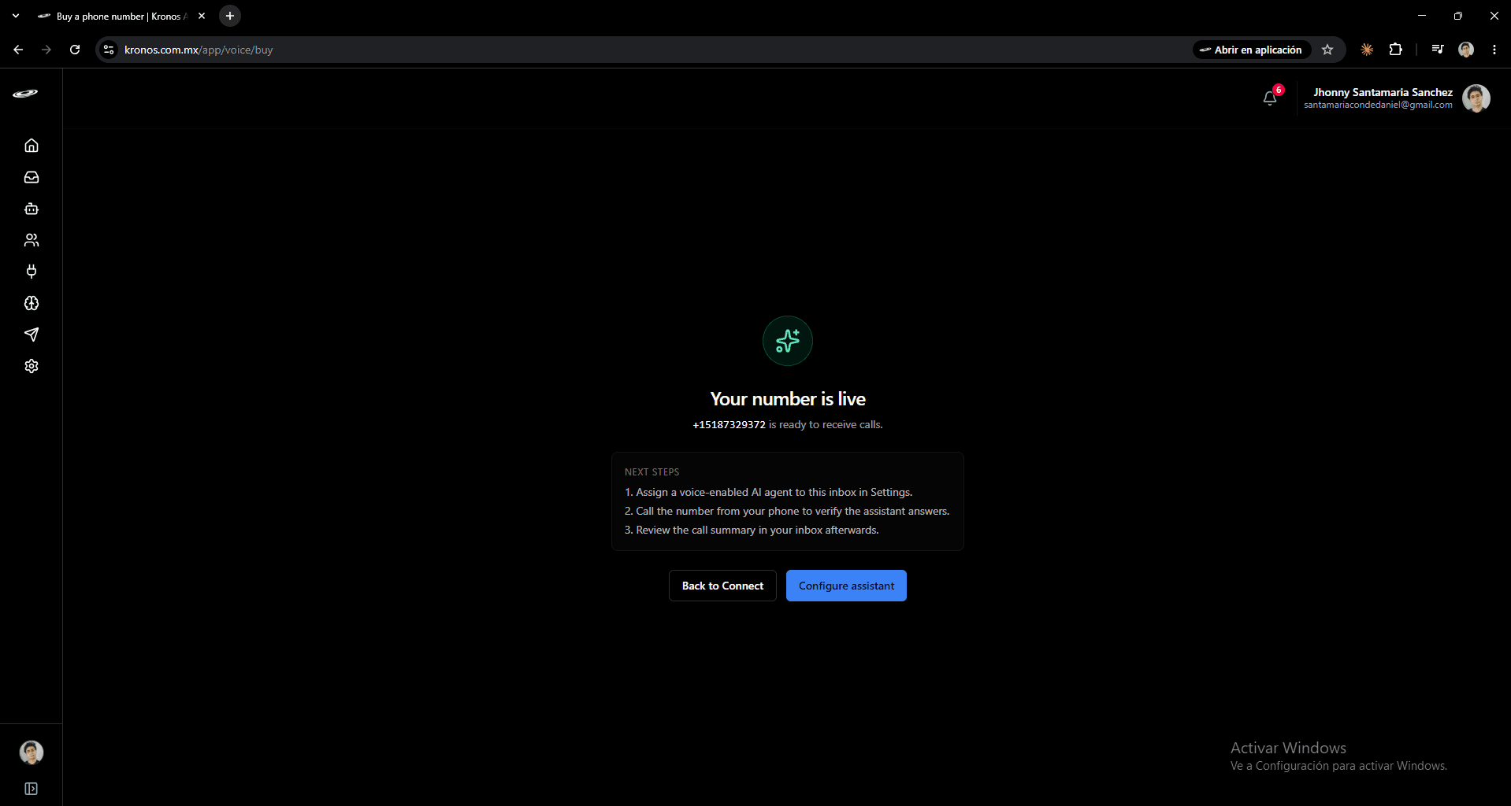Open the media control icon in Chrome toolbar

(1438, 50)
